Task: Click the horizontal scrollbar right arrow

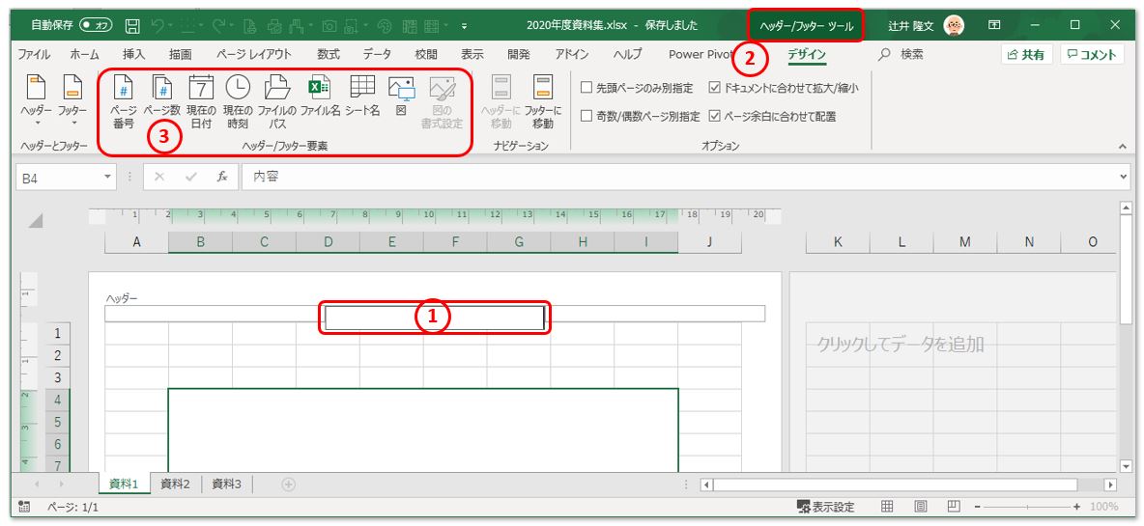Action: coord(1110,484)
